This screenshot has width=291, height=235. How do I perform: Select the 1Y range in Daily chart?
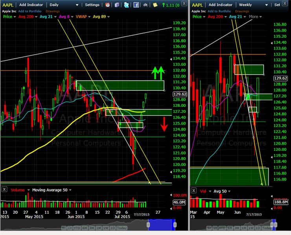coord(70,228)
